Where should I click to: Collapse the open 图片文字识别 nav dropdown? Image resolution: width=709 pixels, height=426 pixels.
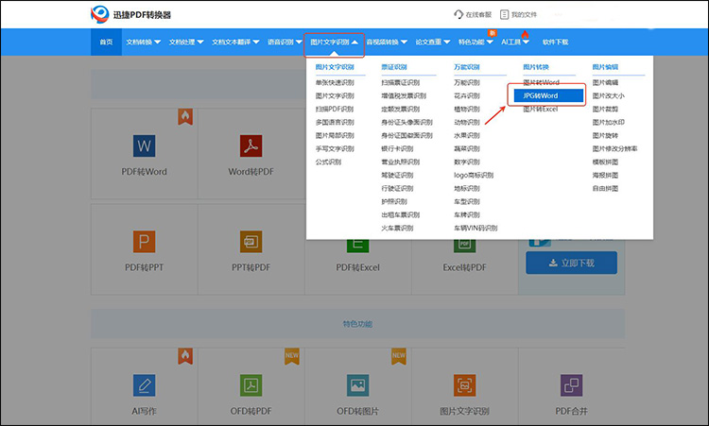coord(334,42)
